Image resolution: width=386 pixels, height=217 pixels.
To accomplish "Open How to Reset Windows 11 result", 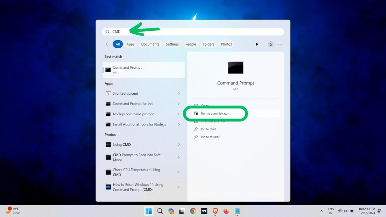I will (144, 187).
